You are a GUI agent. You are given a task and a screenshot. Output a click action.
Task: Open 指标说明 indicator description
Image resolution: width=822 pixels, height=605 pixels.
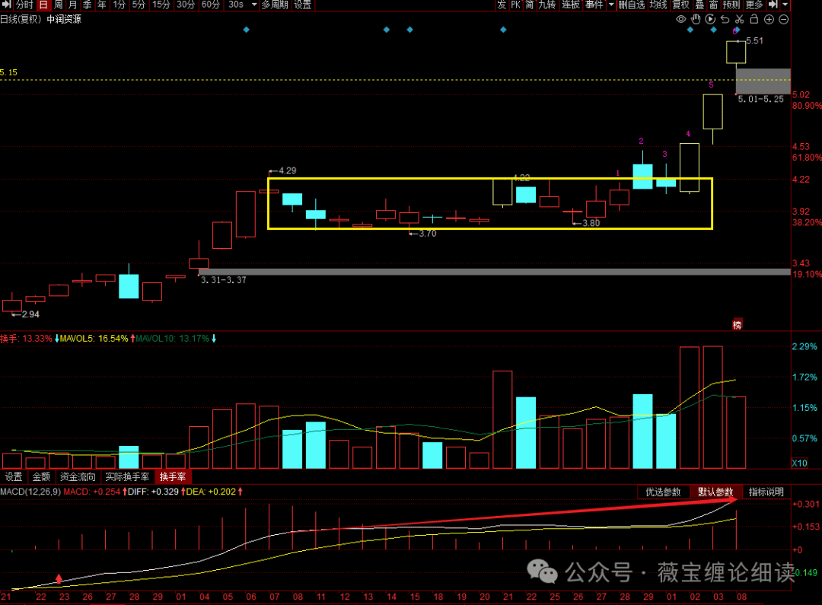(766, 492)
